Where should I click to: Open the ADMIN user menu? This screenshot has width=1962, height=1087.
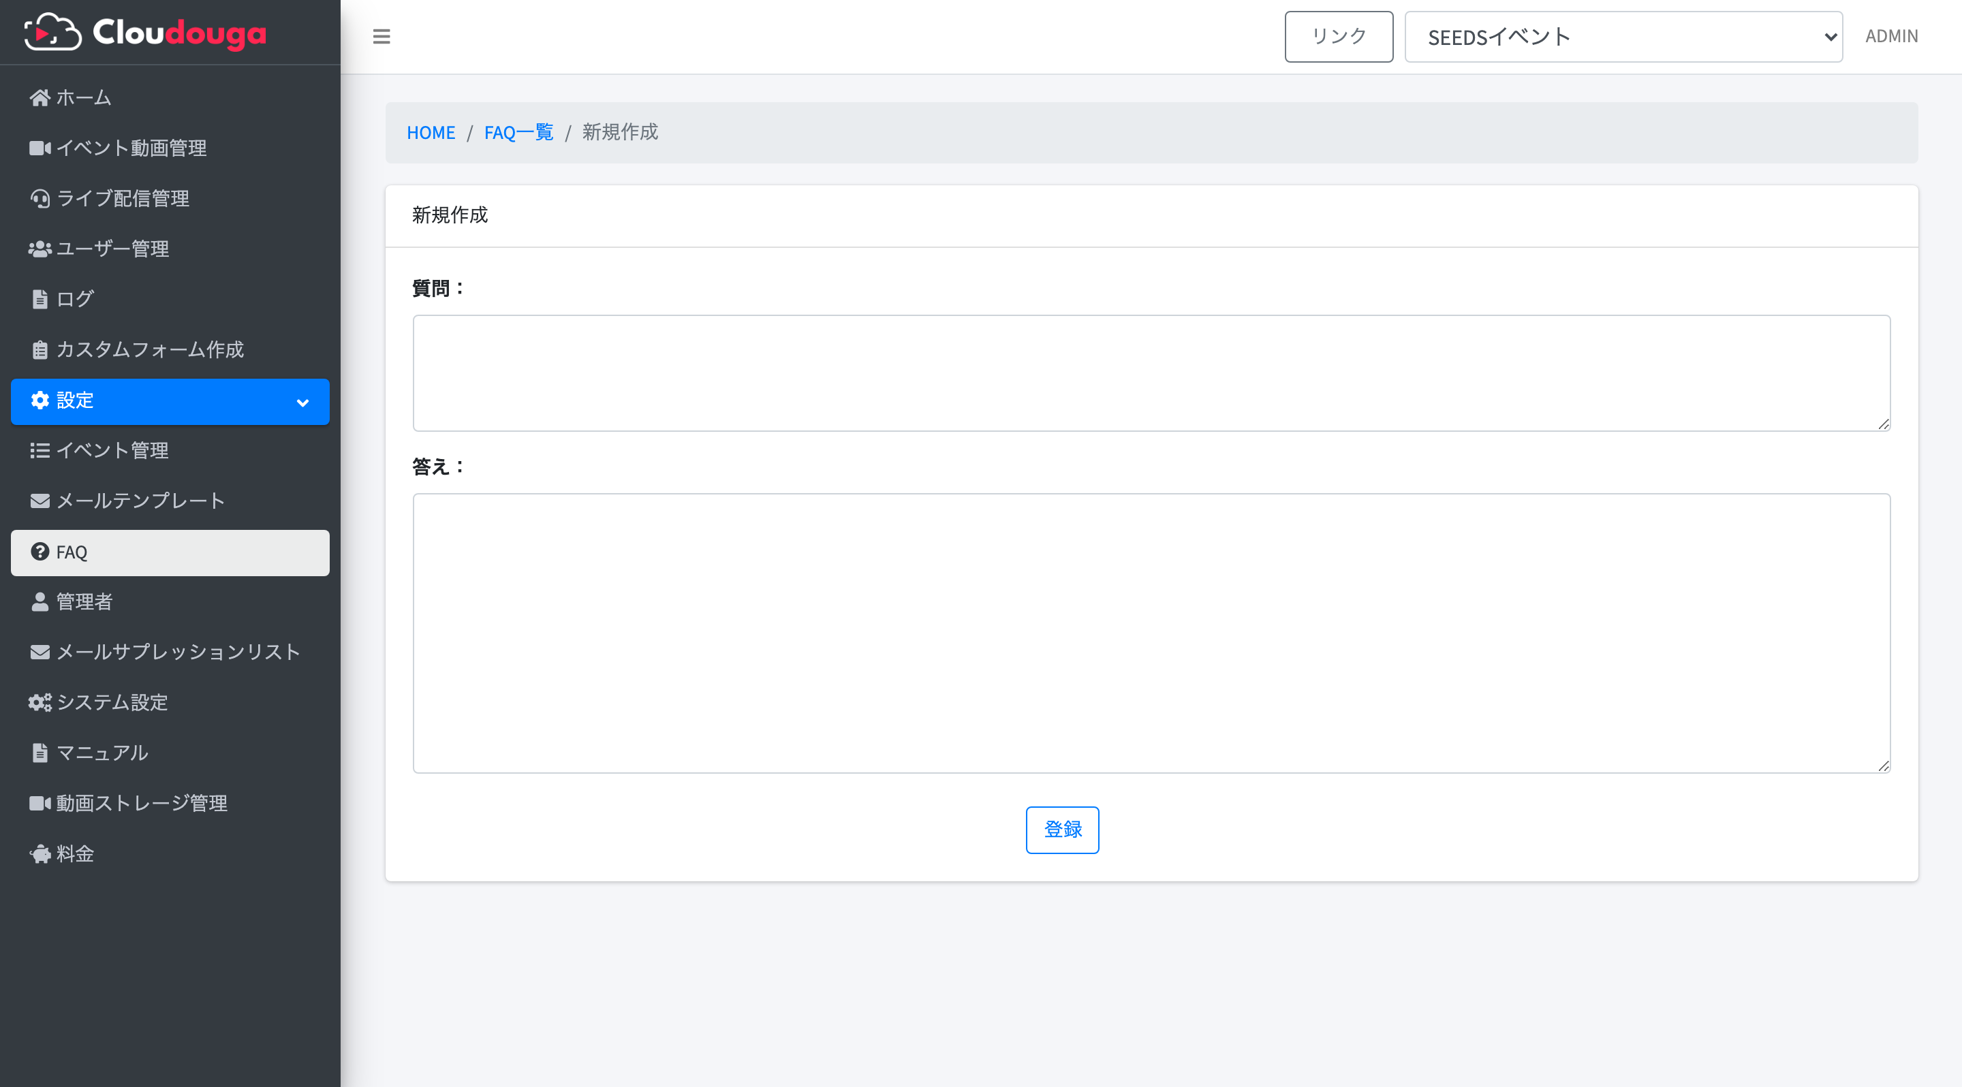(x=1891, y=37)
